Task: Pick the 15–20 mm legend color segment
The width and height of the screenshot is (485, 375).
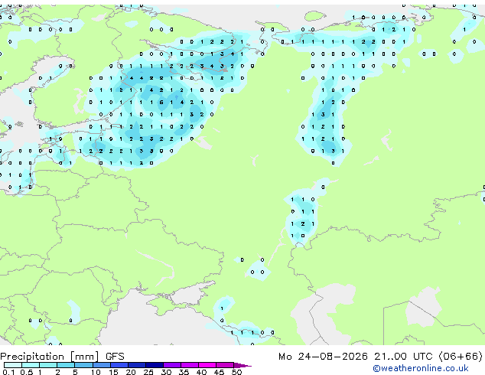Action: (x=119, y=365)
